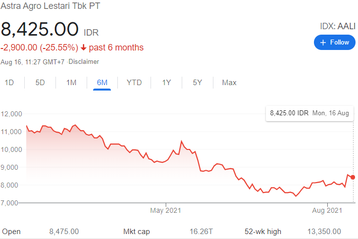Open the Disclaimer link
The height and width of the screenshot is (239, 358).
pyautogui.click(x=84, y=62)
